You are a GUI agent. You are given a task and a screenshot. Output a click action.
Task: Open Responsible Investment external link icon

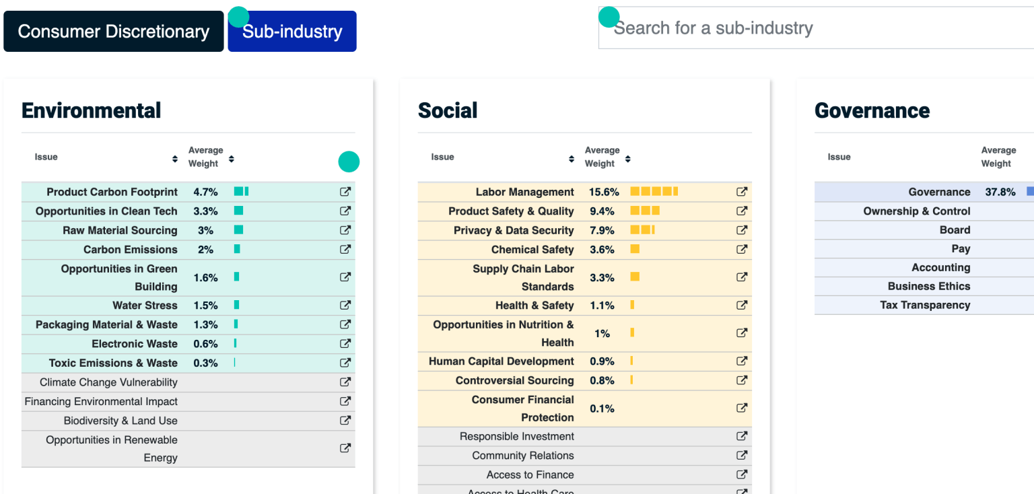[x=741, y=436]
